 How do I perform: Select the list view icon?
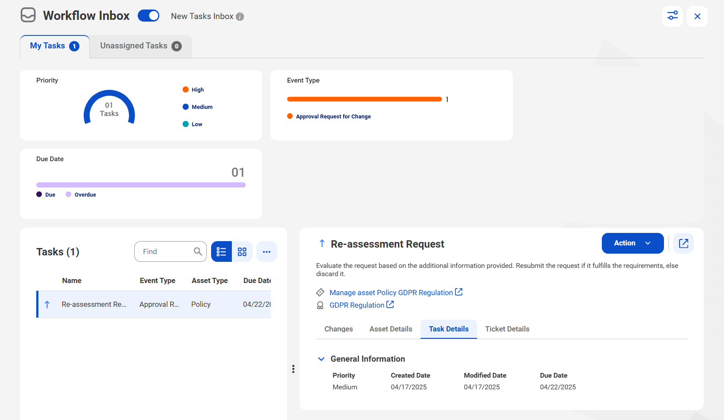(221, 251)
